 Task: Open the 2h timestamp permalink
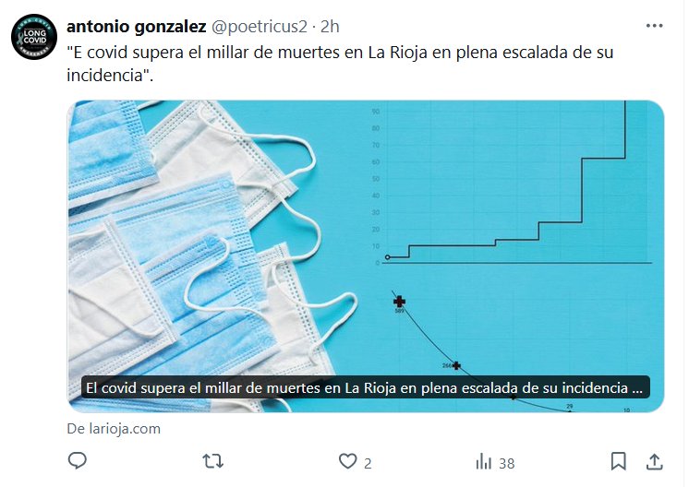(330, 27)
